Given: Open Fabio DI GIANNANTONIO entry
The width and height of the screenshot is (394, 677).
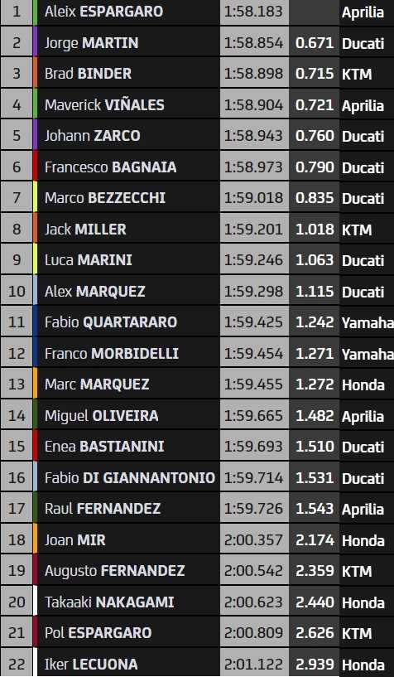Looking at the screenshot, I should pos(130,477).
